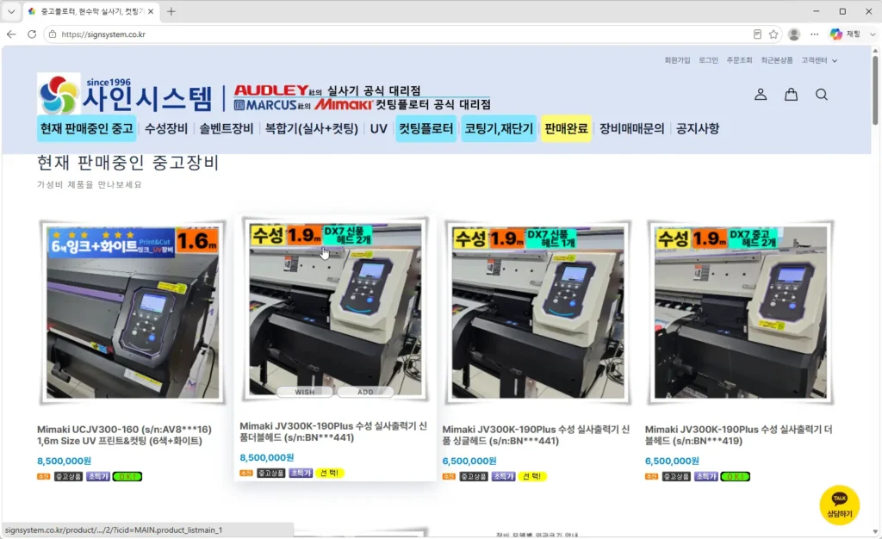Select 복합기(실사+컷팅) menu item
Screen dimensions: 882x539
(x=312, y=128)
